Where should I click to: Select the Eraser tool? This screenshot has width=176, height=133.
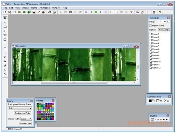click(5, 70)
